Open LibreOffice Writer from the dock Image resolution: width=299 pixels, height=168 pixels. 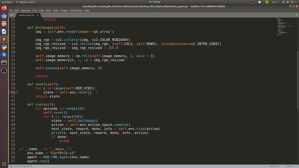(4, 31)
